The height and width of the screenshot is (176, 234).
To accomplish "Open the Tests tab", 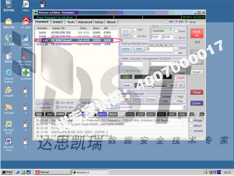I will tap(71, 22).
